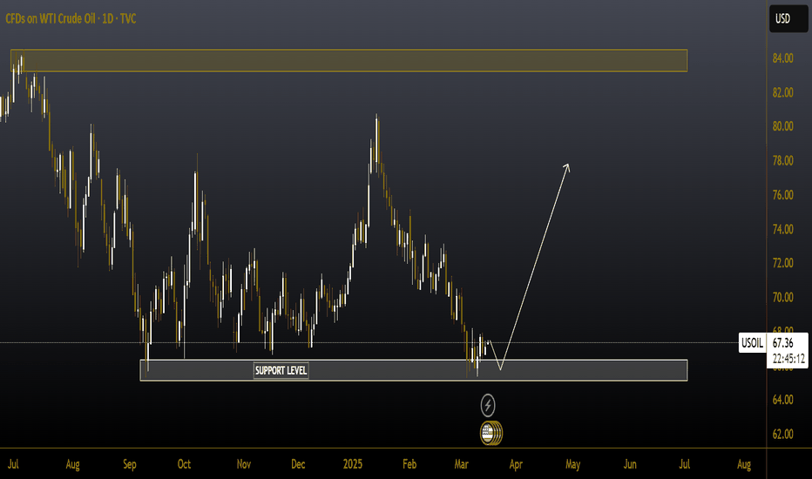The image size is (812, 479).
Task: Click the 82.00 price axis label
Action: [x=782, y=92]
